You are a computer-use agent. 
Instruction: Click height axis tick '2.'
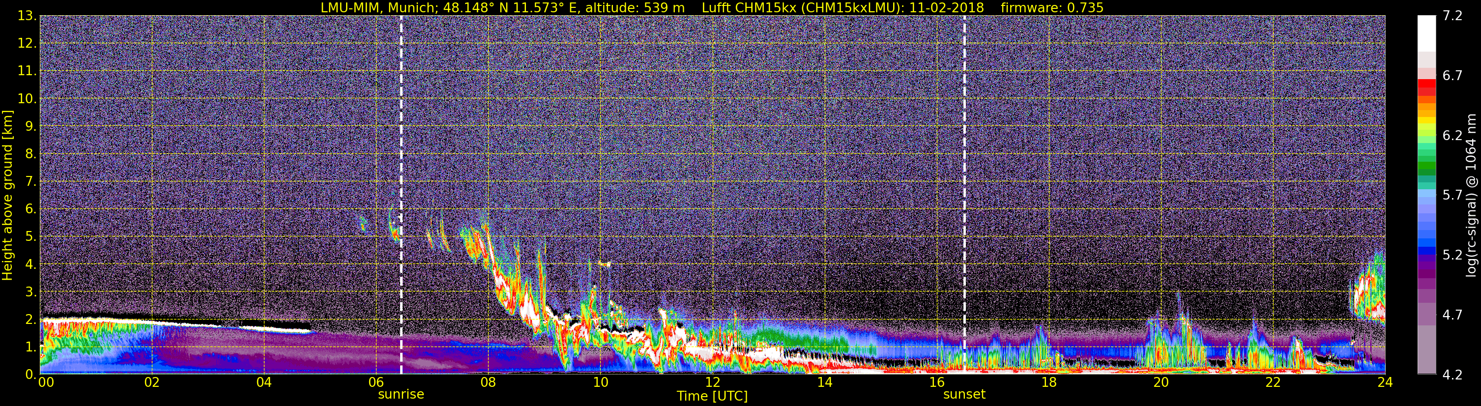31,319
